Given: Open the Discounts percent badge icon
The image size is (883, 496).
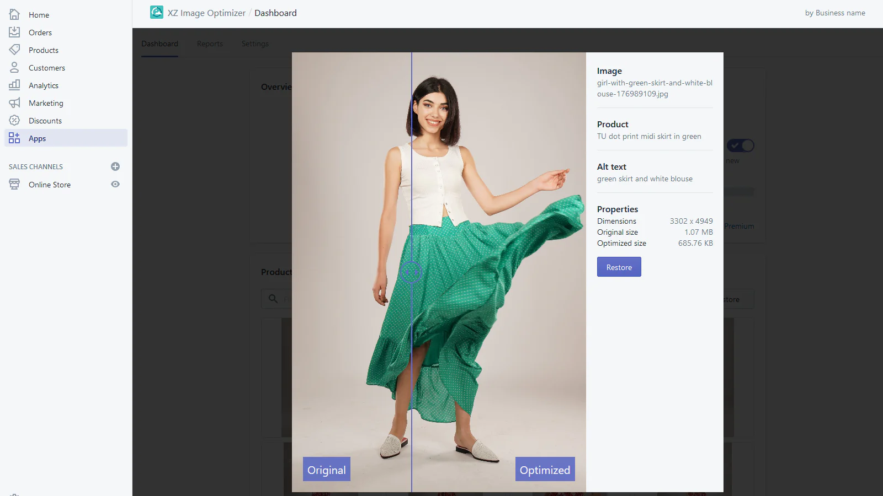Looking at the screenshot, I should [14, 121].
